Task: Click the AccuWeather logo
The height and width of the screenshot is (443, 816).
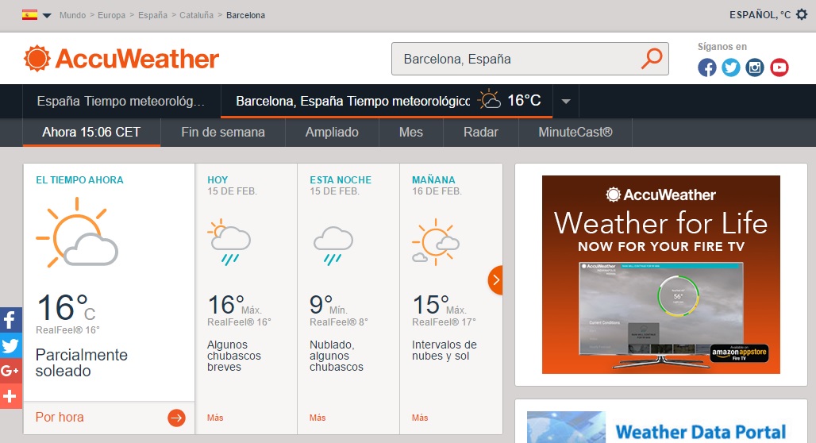Action: 121,58
